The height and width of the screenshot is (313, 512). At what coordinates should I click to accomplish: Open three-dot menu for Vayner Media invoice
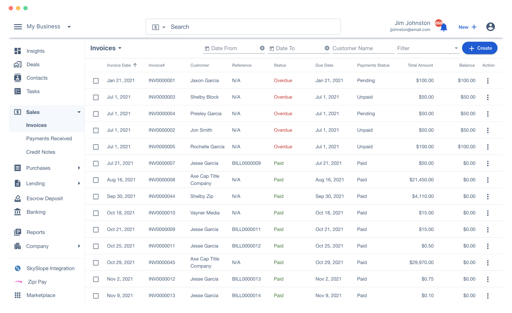click(x=488, y=213)
